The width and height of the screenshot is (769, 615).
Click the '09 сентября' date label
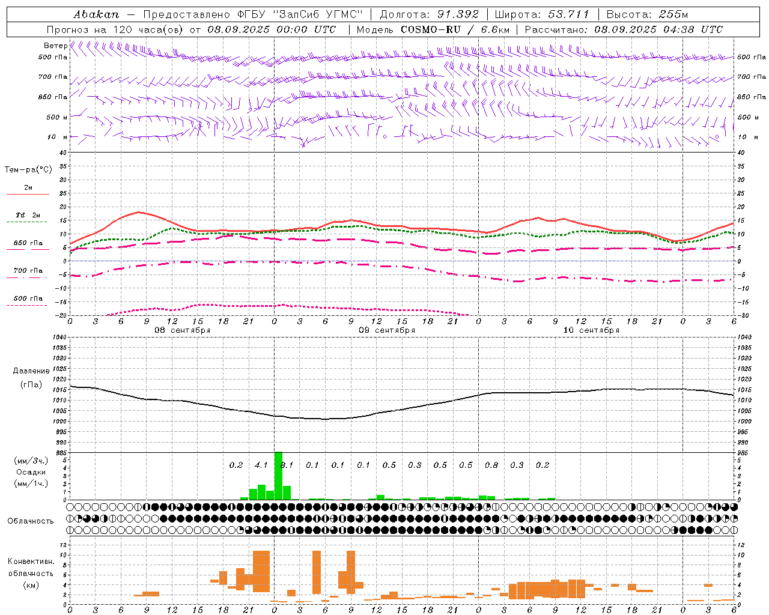point(387,330)
